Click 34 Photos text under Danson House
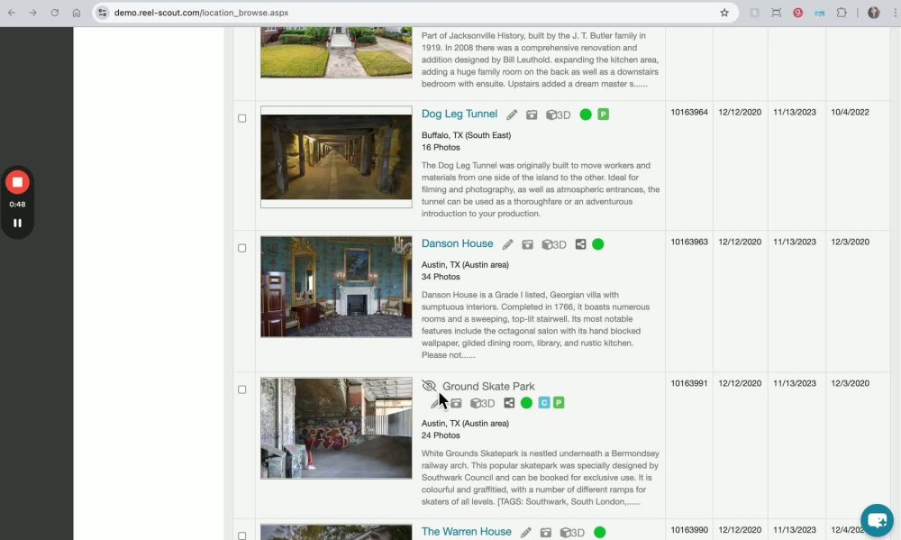Viewport: 901px width, 540px height. point(441,277)
